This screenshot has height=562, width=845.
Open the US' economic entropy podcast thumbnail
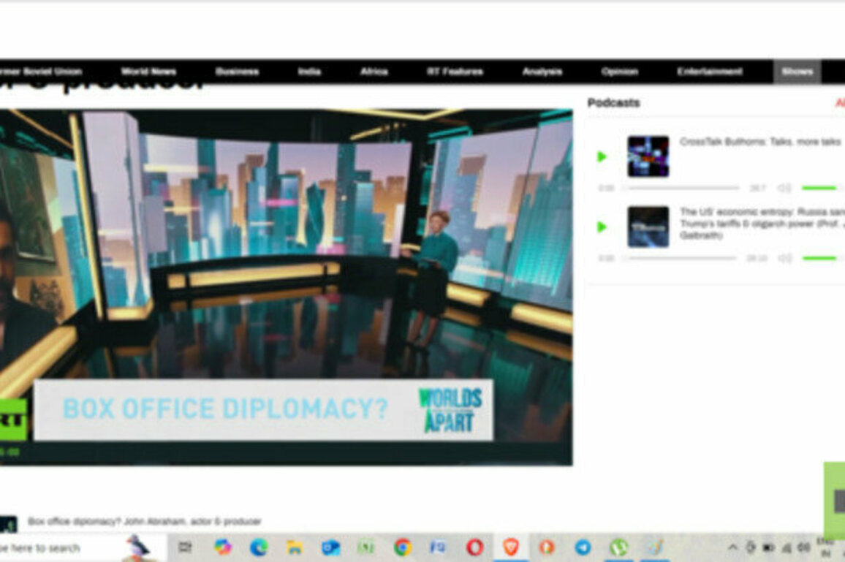click(x=648, y=227)
